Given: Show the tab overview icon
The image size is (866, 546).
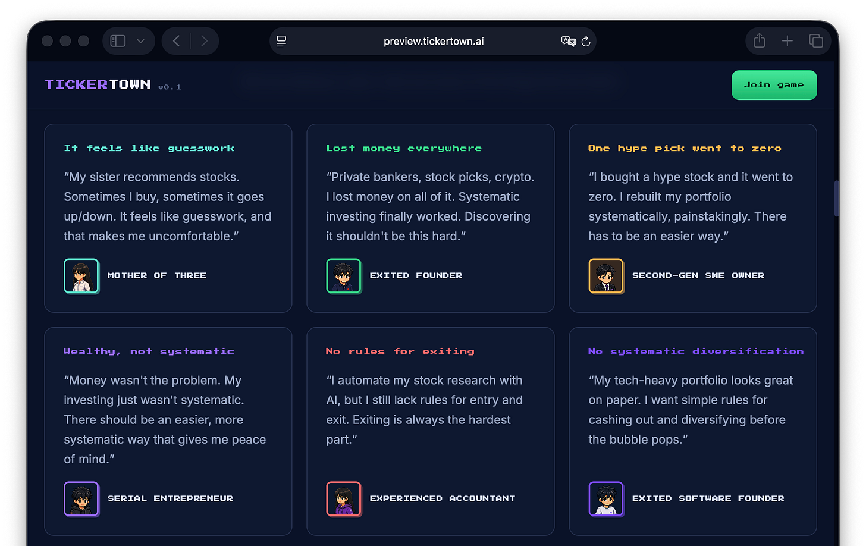Looking at the screenshot, I should (816, 41).
